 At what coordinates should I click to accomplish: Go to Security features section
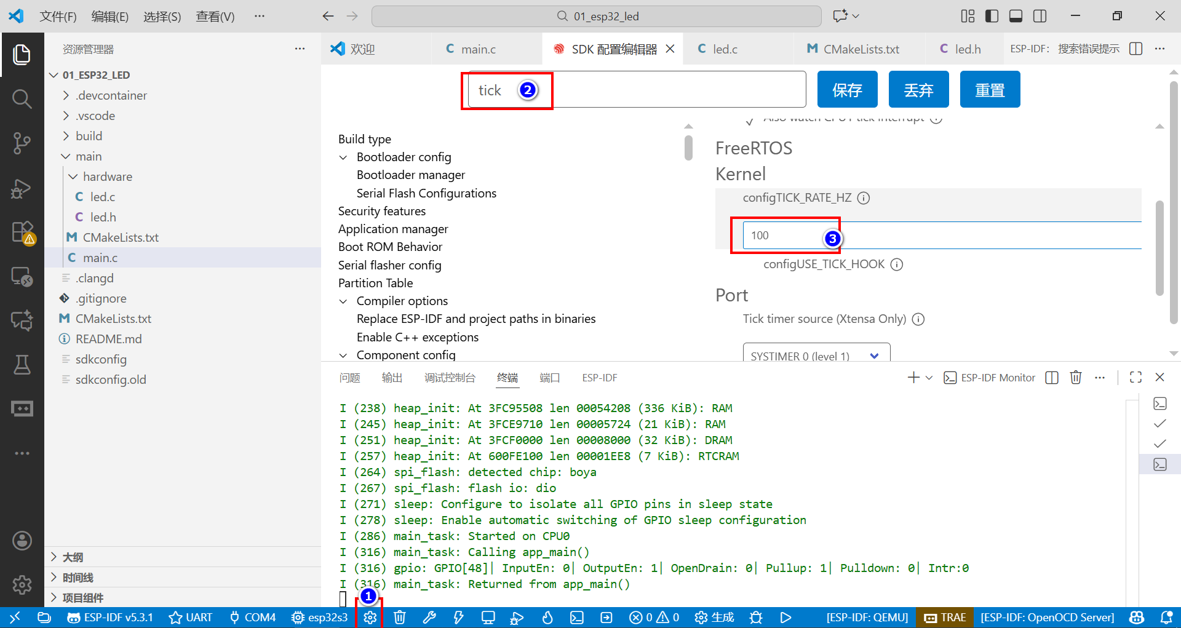tap(382, 211)
